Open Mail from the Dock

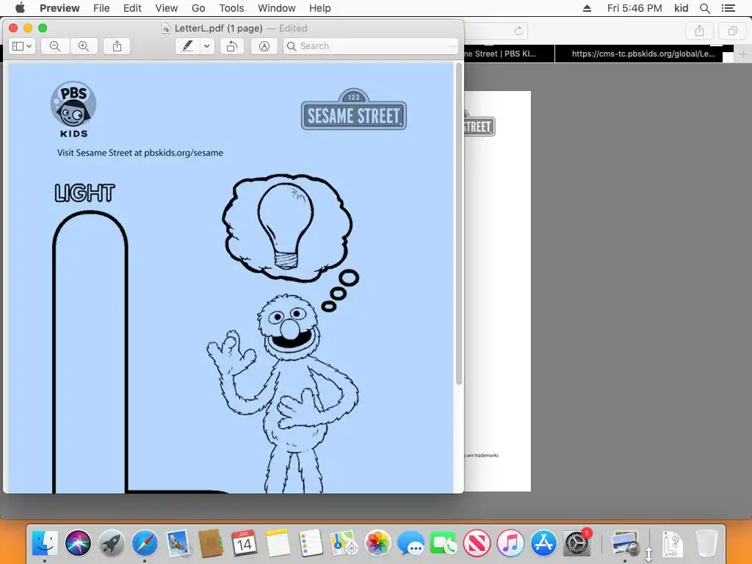click(x=178, y=543)
